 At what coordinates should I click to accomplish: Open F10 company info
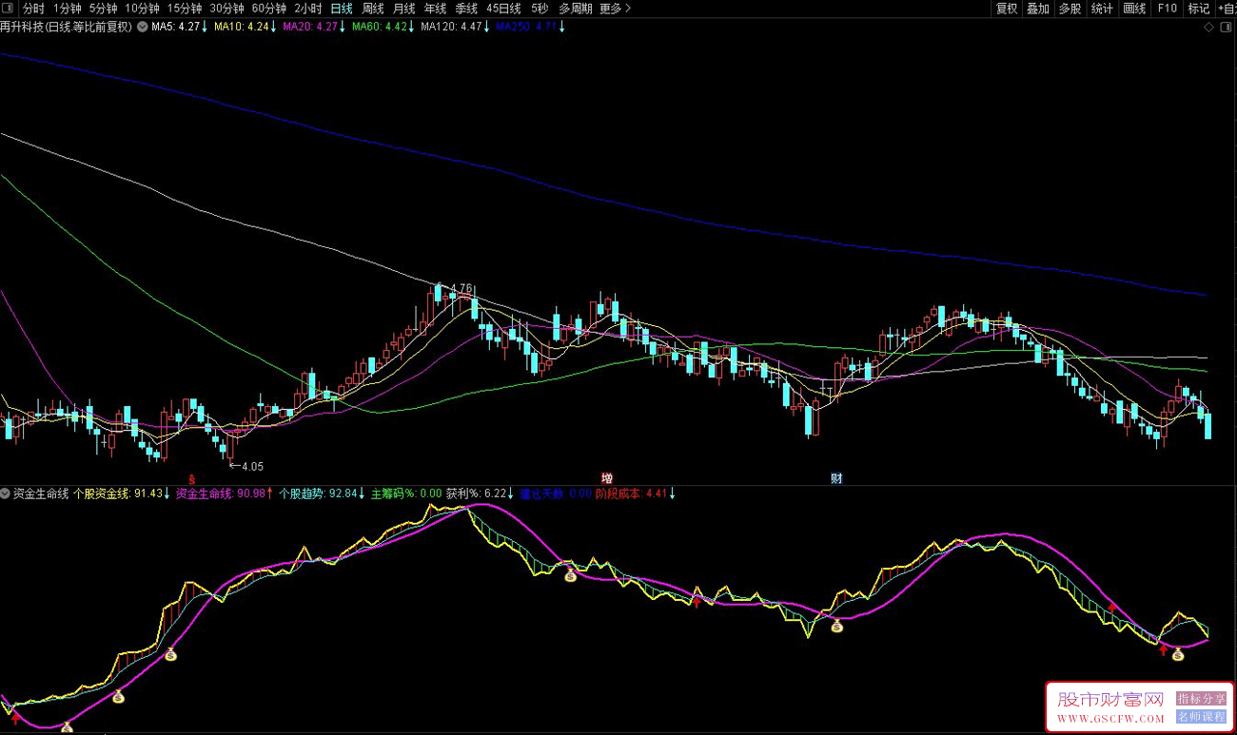1167,9
